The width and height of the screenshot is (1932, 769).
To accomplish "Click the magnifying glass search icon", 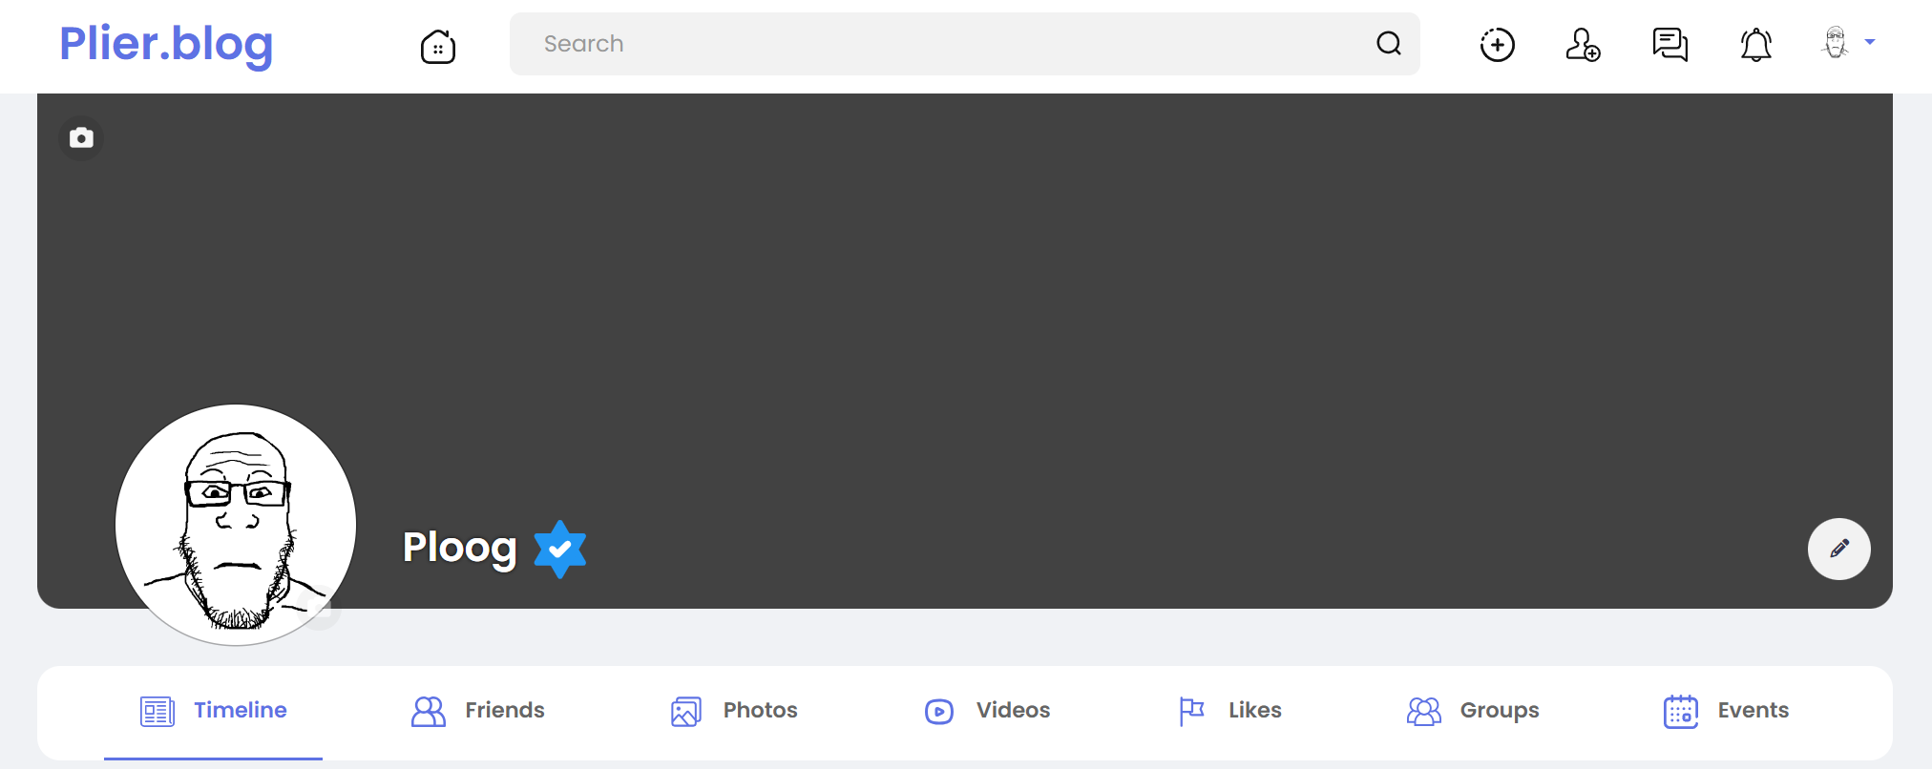I will click(x=1389, y=44).
